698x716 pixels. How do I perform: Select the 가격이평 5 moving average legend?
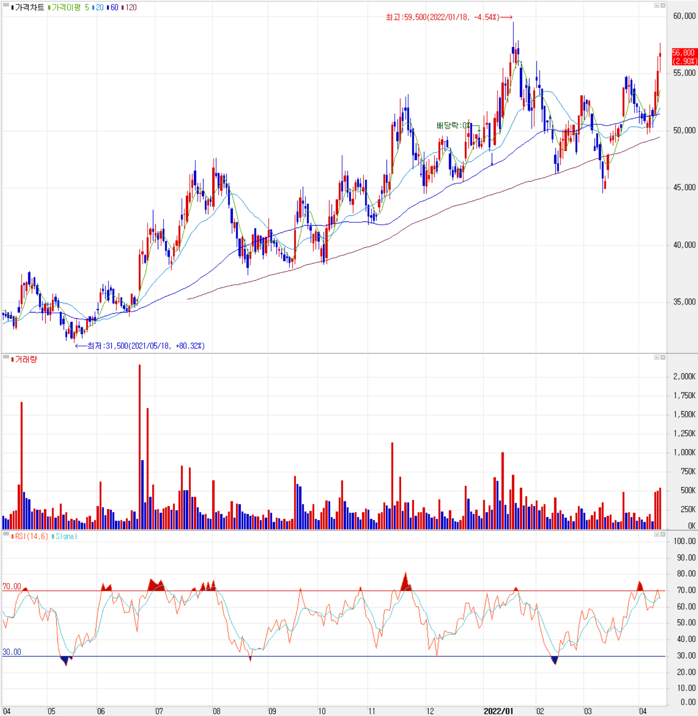[70, 7]
